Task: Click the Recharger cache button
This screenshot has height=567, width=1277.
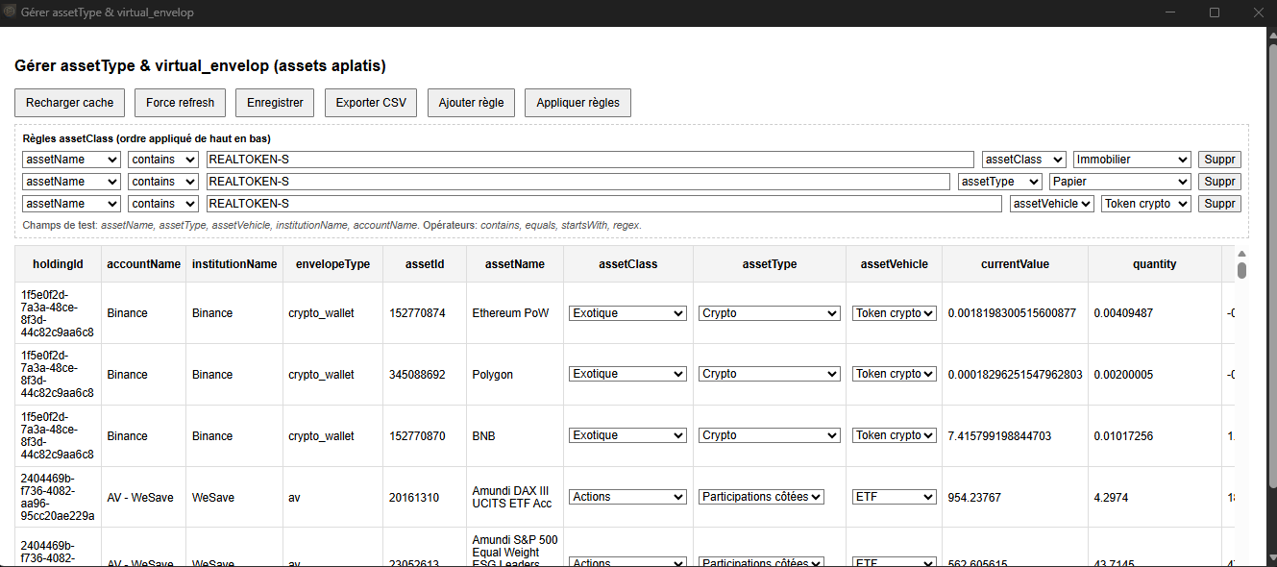Action: pyautogui.click(x=69, y=103)
